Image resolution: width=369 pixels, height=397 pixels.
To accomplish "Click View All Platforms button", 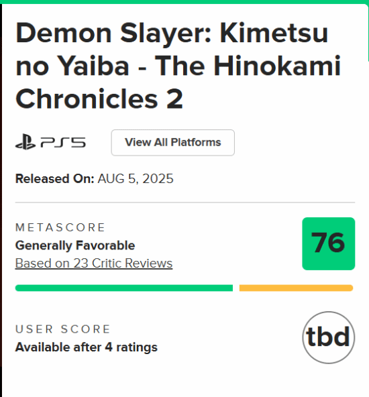I will tap(172, 143).
